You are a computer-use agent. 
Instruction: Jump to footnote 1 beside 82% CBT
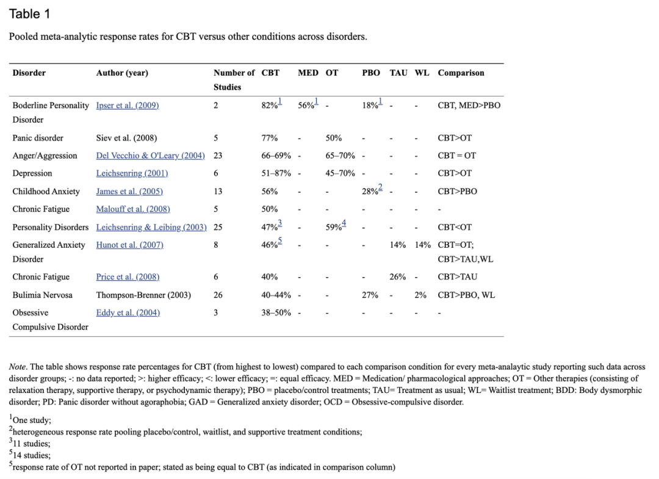pos(280,101)
